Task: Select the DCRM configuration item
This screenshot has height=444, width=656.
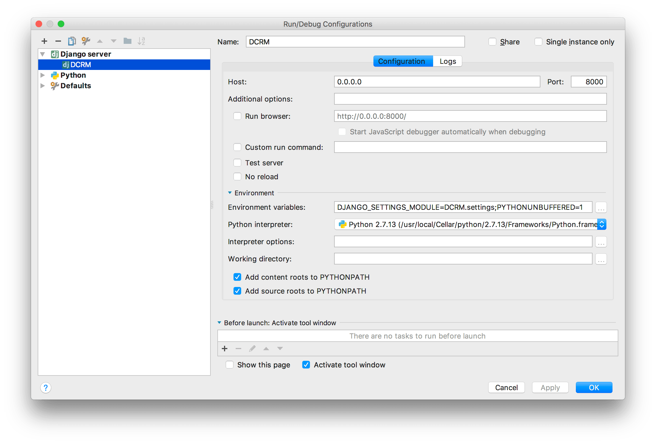Action: [x=124, y=65]
